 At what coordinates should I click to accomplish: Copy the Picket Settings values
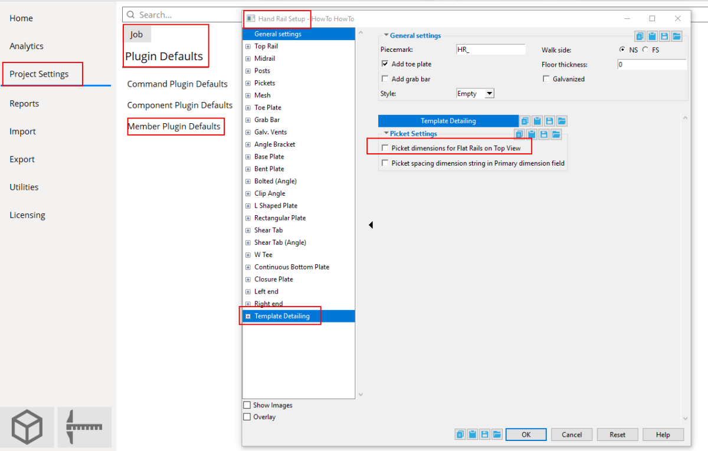(x=519, y=134)
